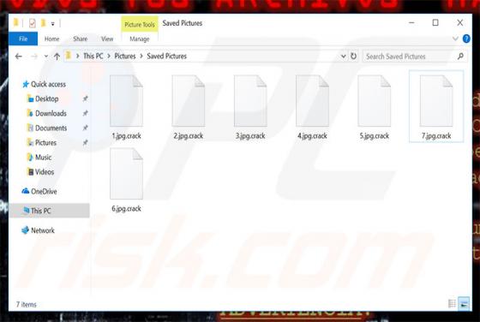Switch to the Home ribbon tab
Image resolution: width=480 pixels, height=322 pixels.
pyautogui.click(x=51, y=39)
